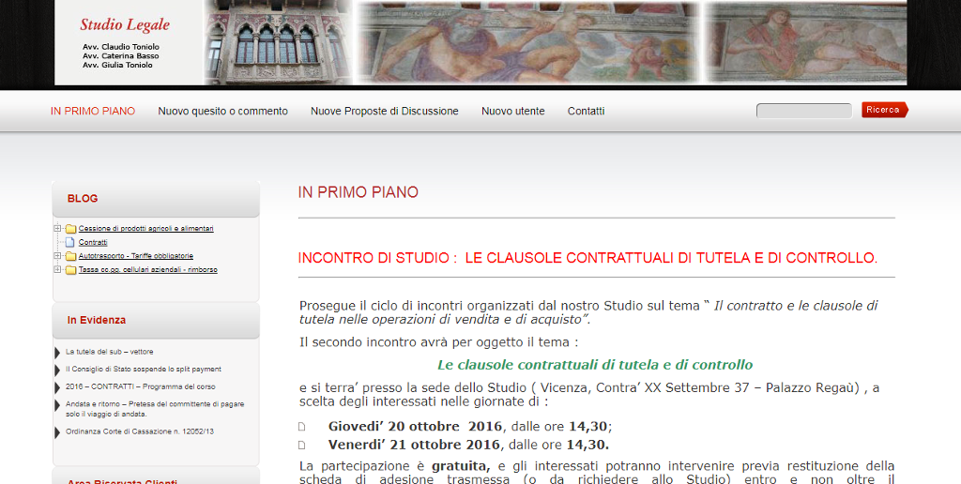Click the Studio Legale logo in header

125,24
